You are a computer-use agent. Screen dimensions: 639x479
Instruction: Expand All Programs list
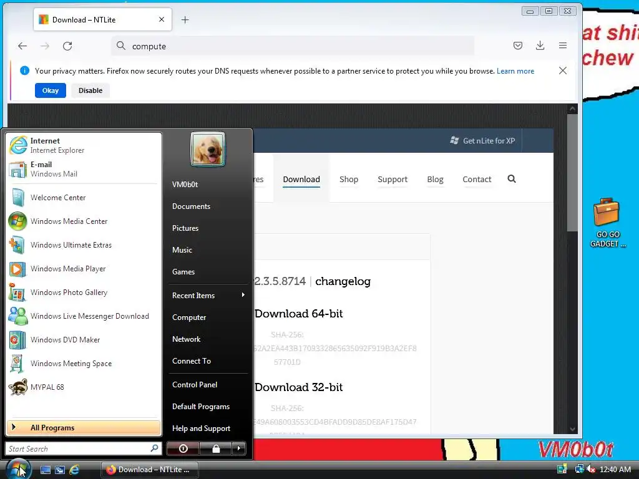coord(84,427)
